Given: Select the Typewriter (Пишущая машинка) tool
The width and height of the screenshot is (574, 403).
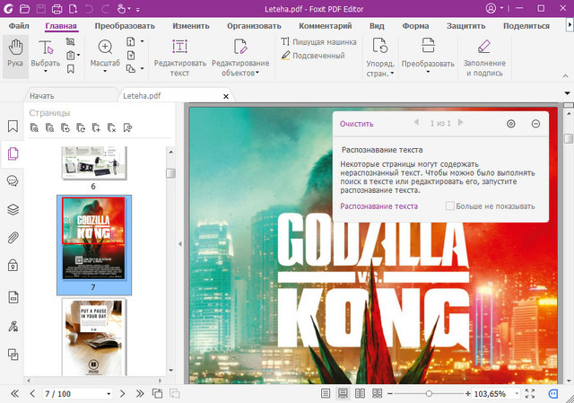Looking at the screenshot, I should pyautogui.click(x=317, y=41).
